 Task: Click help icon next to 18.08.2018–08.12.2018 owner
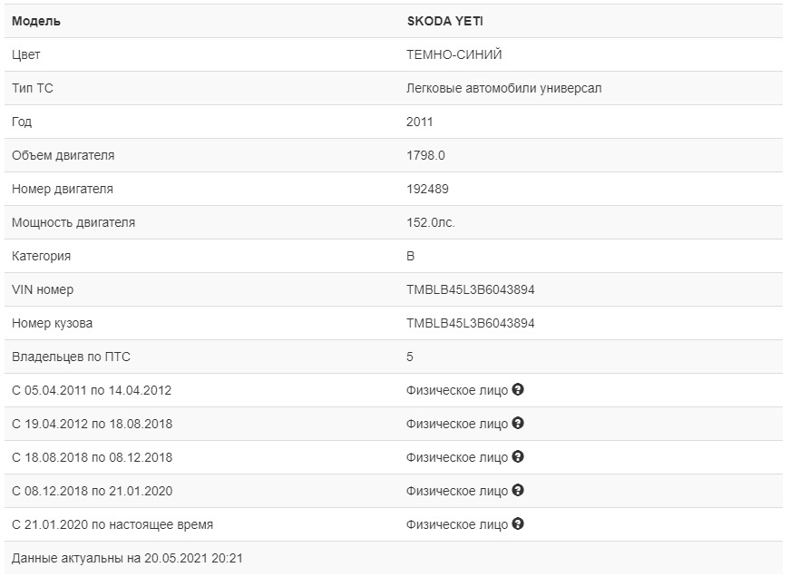(518, 456)
